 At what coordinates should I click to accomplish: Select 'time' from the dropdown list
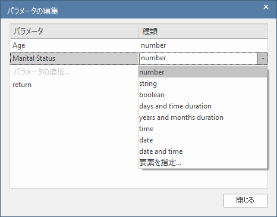click(203, 129)
